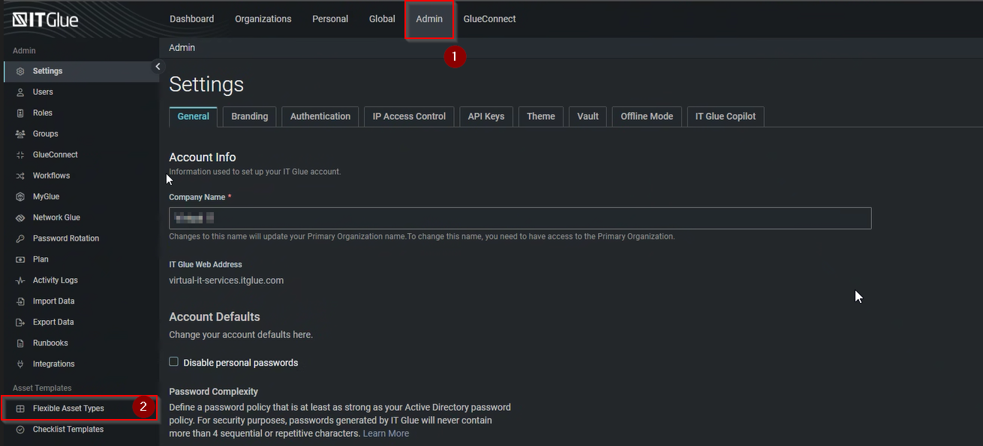The width and height of the screenshot is (983, 446).
Task: Open Password Rotation in the sidebar
Action: [81, 239]
